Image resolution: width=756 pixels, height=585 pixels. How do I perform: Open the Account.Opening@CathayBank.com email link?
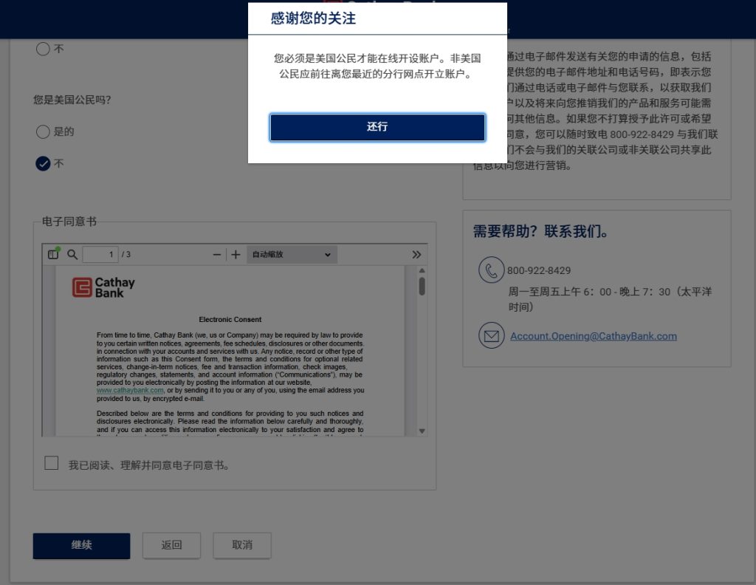593,335
